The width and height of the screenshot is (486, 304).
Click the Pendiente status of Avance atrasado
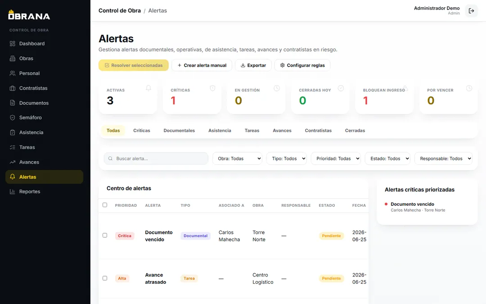[x=331, y=278]
